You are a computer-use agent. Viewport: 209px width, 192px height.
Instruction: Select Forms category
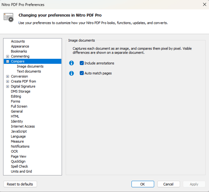[x=15, y=101]
